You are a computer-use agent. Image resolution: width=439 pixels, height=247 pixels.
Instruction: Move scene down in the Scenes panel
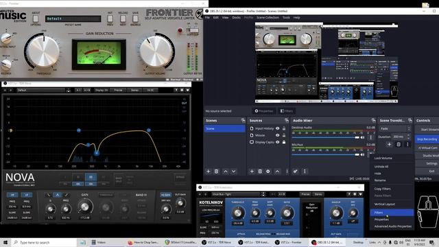(233, 171)
